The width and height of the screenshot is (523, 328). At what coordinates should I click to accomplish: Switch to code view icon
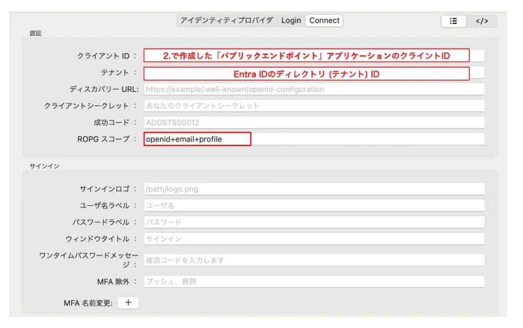pyautogui.click(x=482, y=21)
